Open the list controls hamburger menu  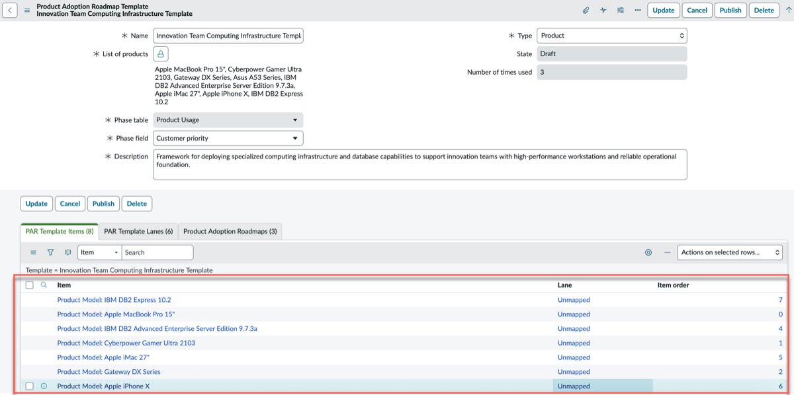pos(33,252)
